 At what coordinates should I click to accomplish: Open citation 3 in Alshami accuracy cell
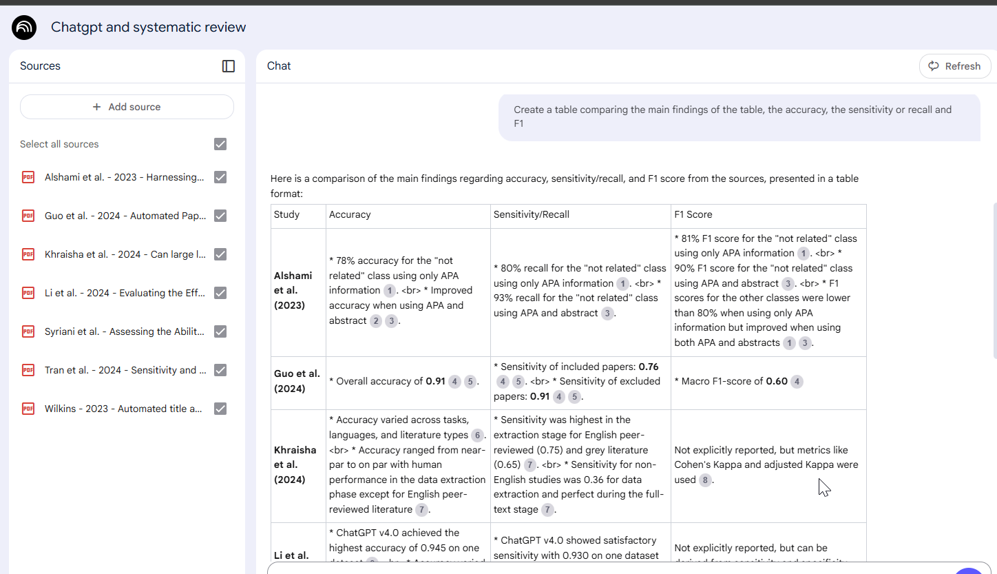pos(391,320)
